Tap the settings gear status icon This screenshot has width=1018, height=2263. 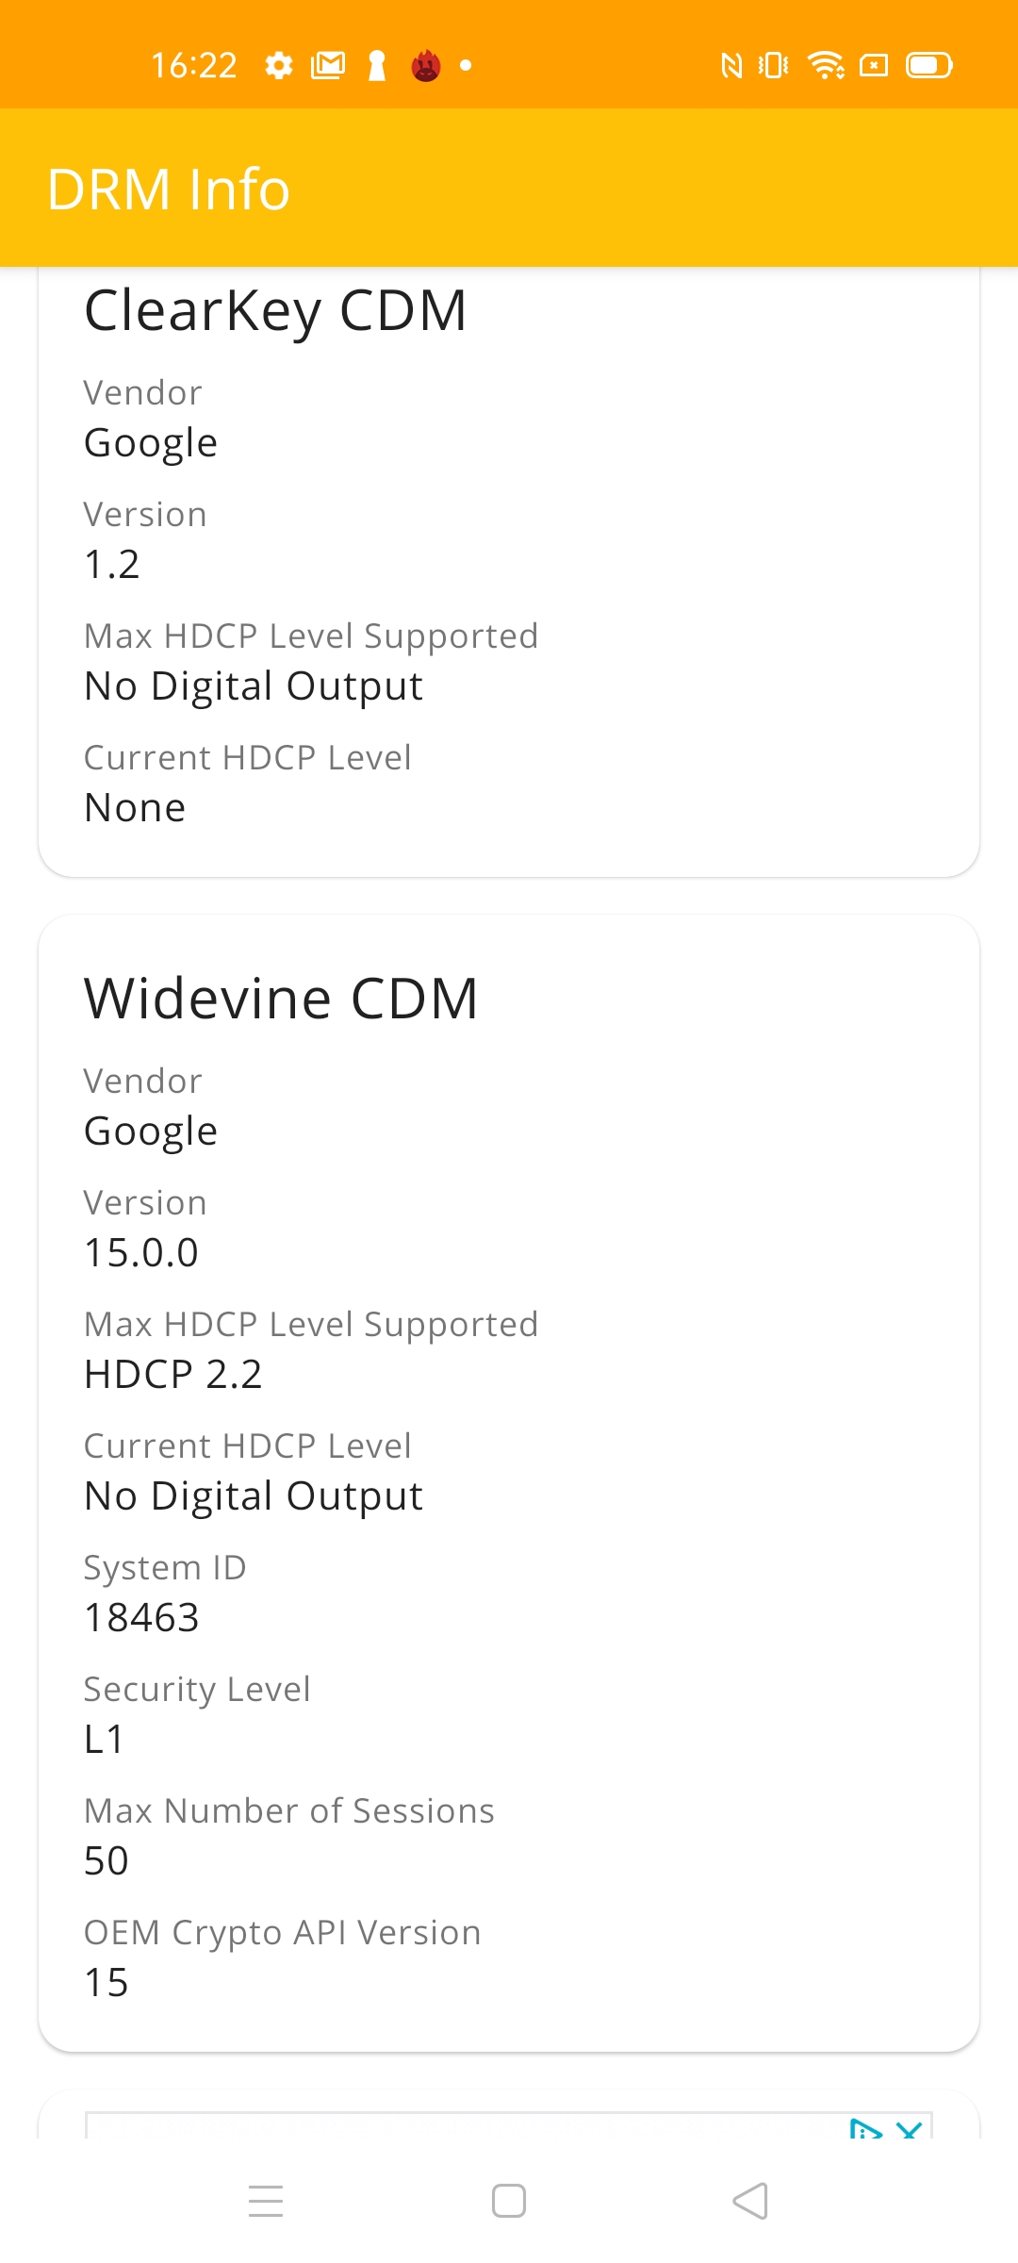click(x=278, y=65)
